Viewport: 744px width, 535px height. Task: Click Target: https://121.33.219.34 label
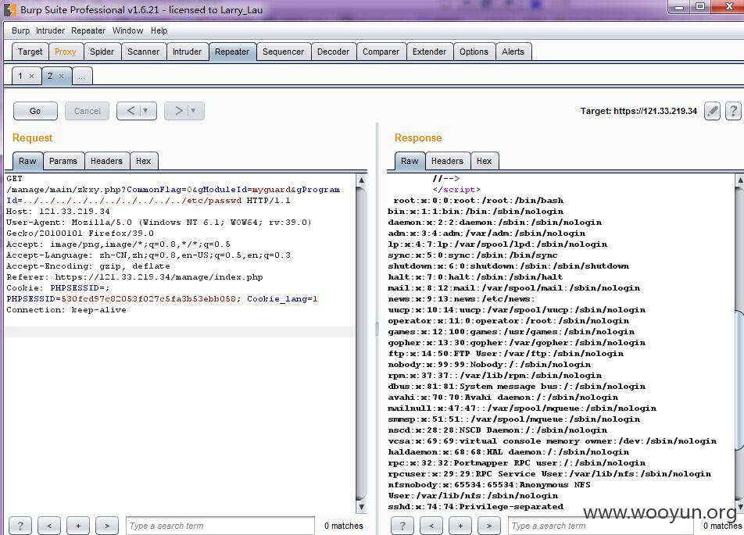point(638,111)
